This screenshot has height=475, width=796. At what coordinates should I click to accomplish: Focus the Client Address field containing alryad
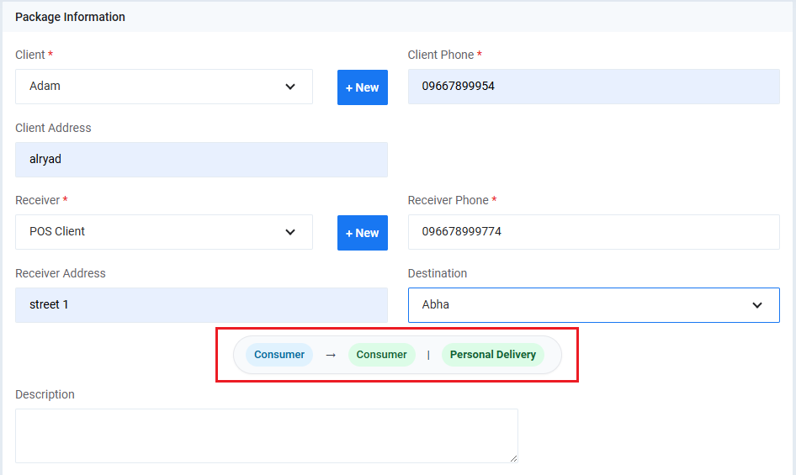[201, 160]
